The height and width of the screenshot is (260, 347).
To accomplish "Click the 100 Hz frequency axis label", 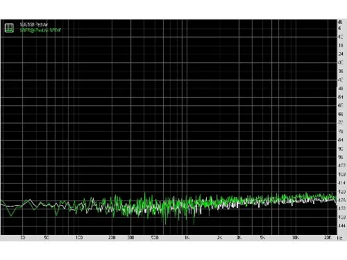I will click(x=79, y=238).
